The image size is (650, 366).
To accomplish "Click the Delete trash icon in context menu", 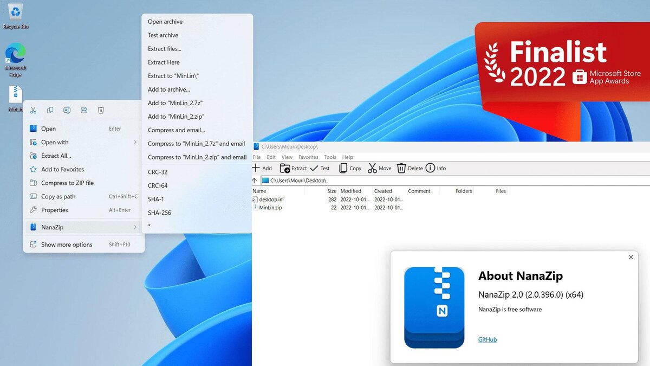I will pyautogui.click(x=101, y=110).
